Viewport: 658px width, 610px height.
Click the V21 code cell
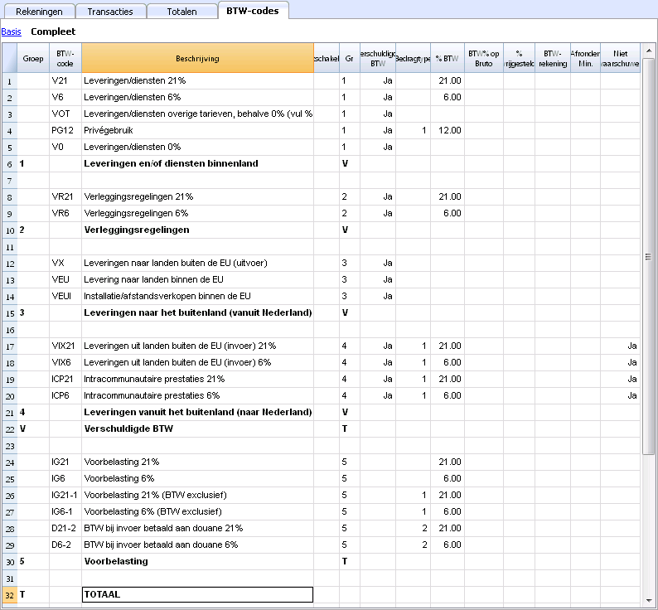pos(65,80)
